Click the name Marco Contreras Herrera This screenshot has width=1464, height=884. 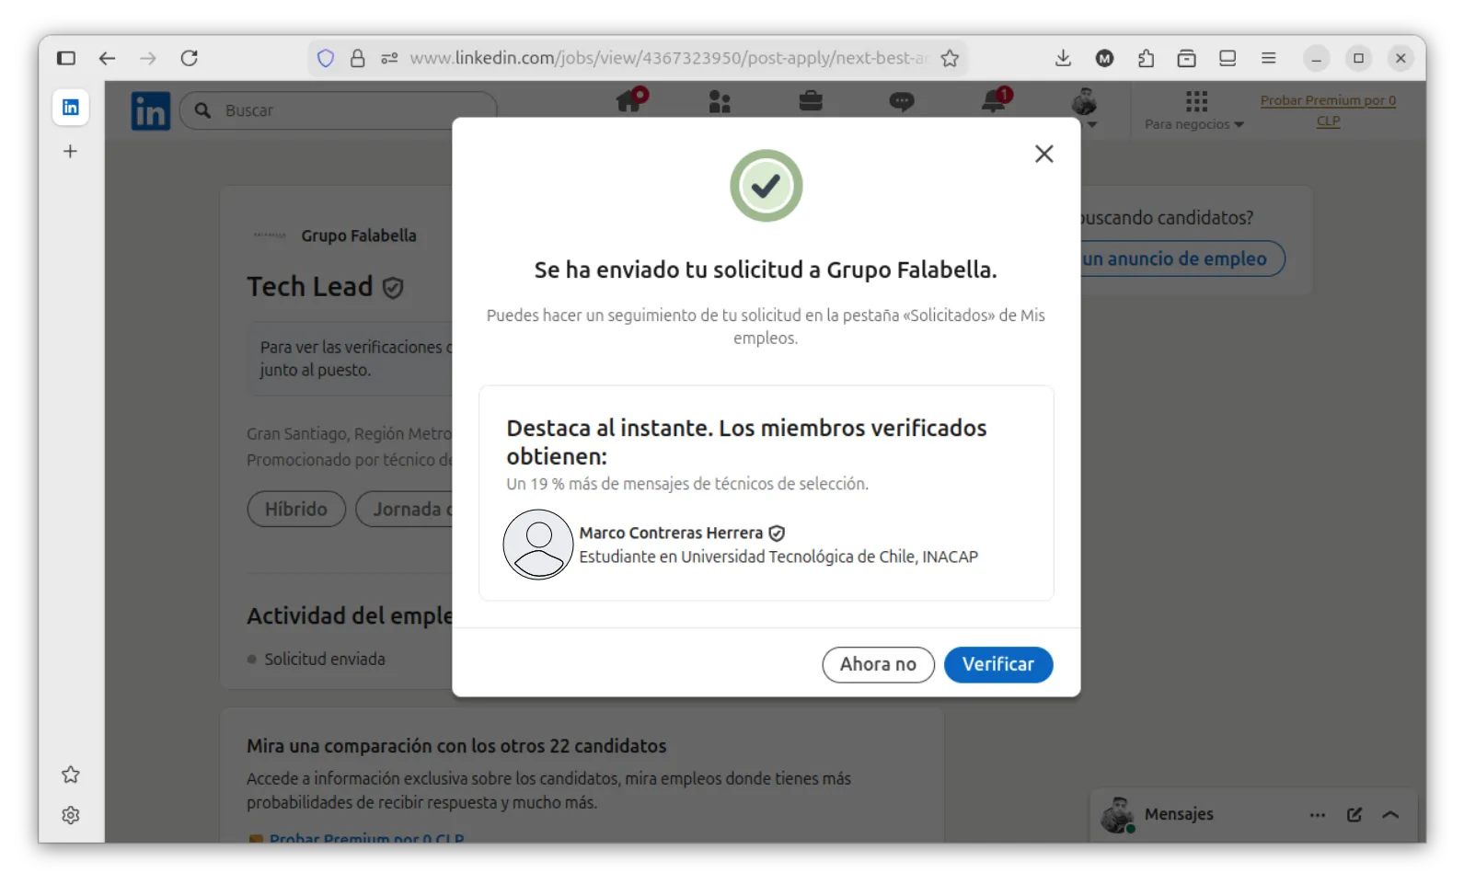(x=671, y=533)
